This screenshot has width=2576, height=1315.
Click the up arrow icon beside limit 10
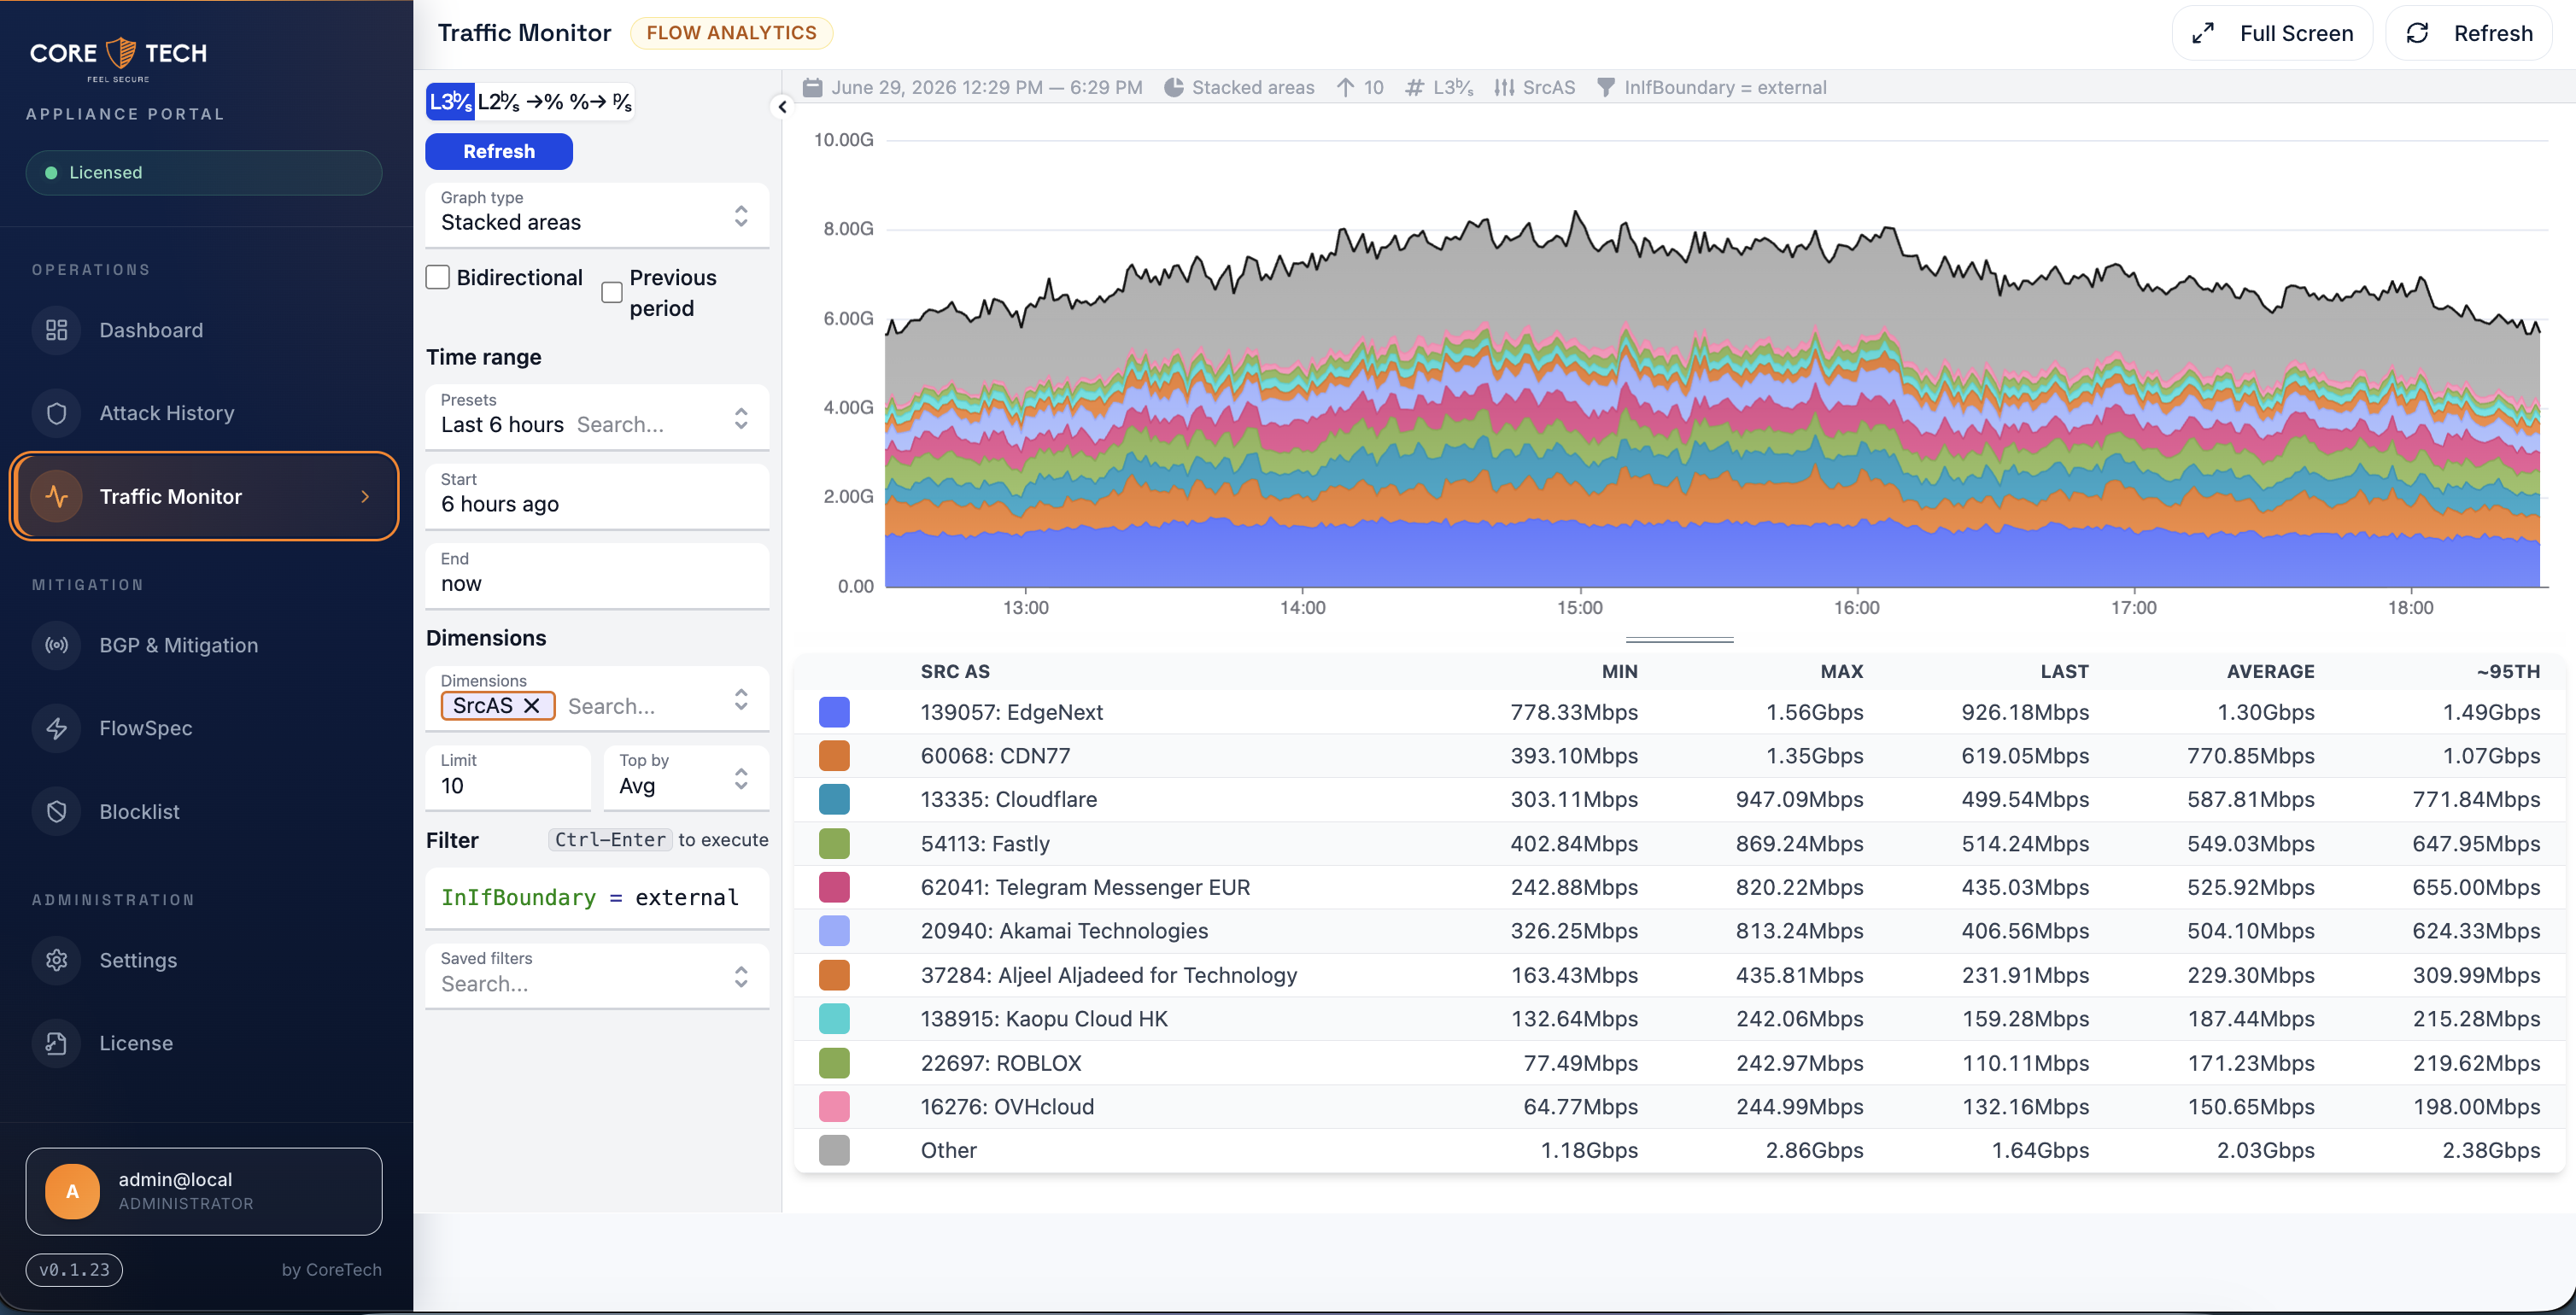[1346, 87]
